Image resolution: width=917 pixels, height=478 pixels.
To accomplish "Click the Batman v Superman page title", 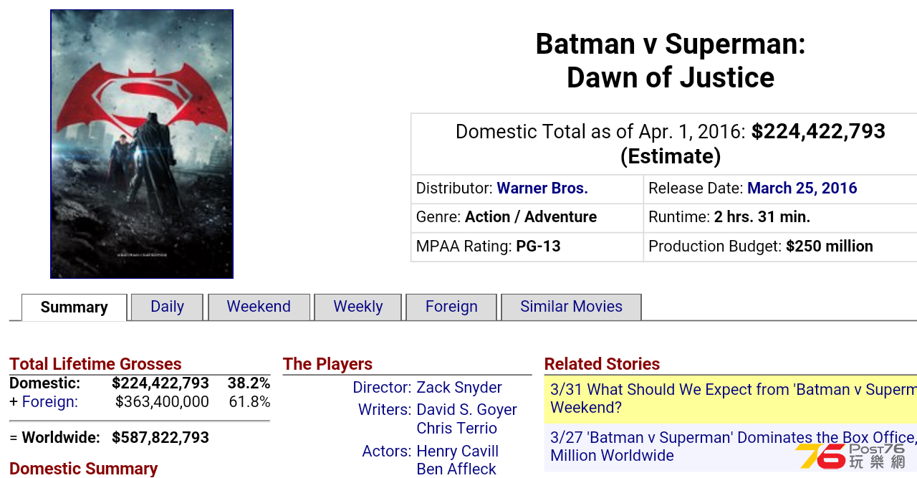I will 671,61.
